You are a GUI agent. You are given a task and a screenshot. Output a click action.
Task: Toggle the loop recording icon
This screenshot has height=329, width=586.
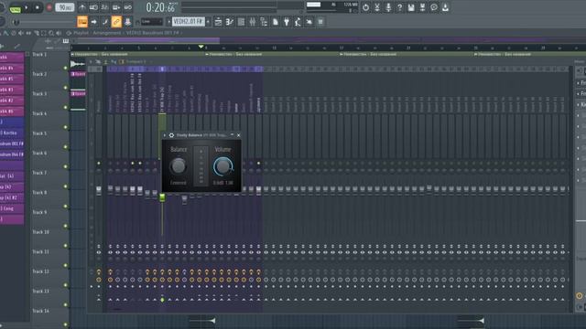(128, 7)
